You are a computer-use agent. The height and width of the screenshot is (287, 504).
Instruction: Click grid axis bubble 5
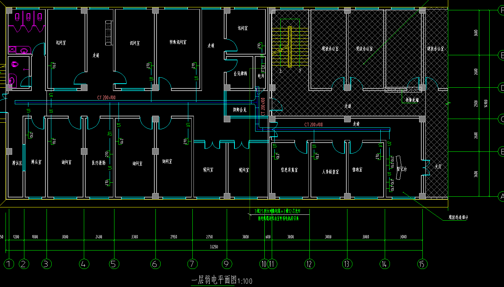114,264
